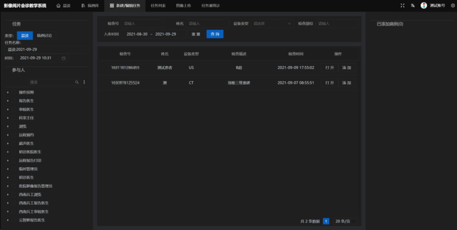Open the 20 条/页 page size dropdown

(345, 221)
